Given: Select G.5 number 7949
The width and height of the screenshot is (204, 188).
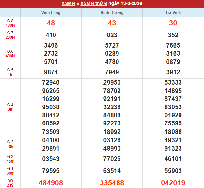Looking at the screenshot, I should [112, 72].
